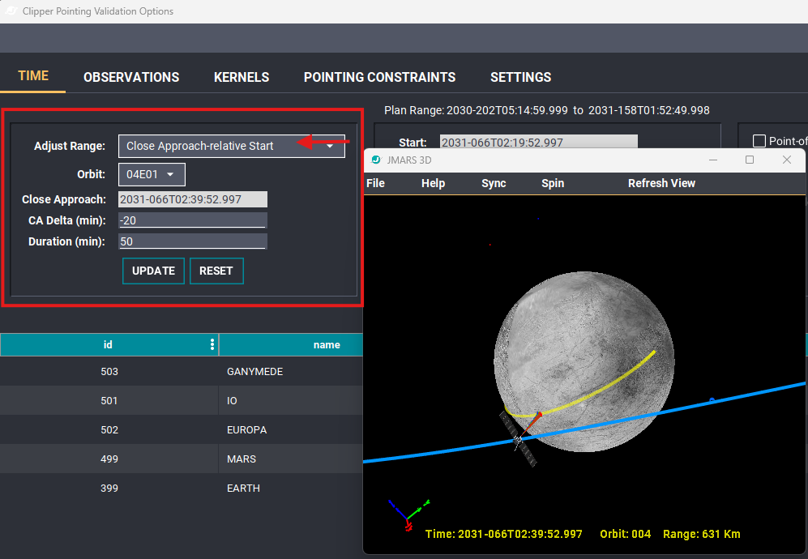Switch to POINTING CONSTRAINTS tab
This screenshot has width=808, height=559.
coord(379,77)
